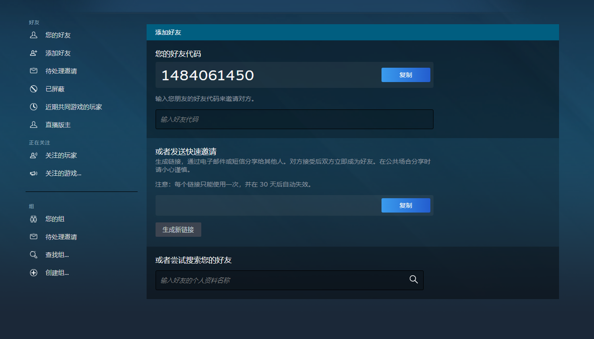
Task: Click the person icon beside 直播版主
Action: 34,125
